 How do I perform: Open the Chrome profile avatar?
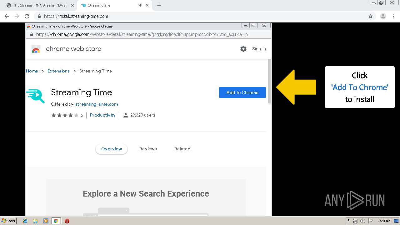click(x=383, y=16)
